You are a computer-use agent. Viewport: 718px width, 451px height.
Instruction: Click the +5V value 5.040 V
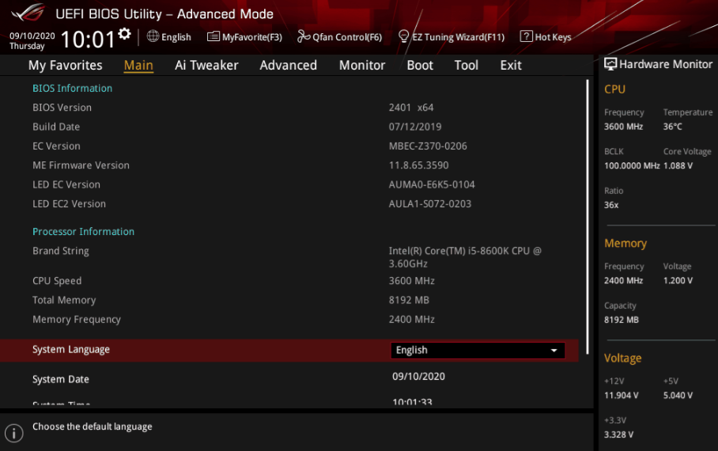[678, 395]
